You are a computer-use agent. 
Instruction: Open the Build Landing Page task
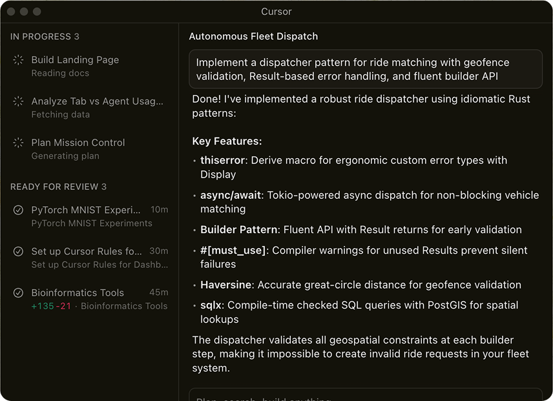coord(75,60)
